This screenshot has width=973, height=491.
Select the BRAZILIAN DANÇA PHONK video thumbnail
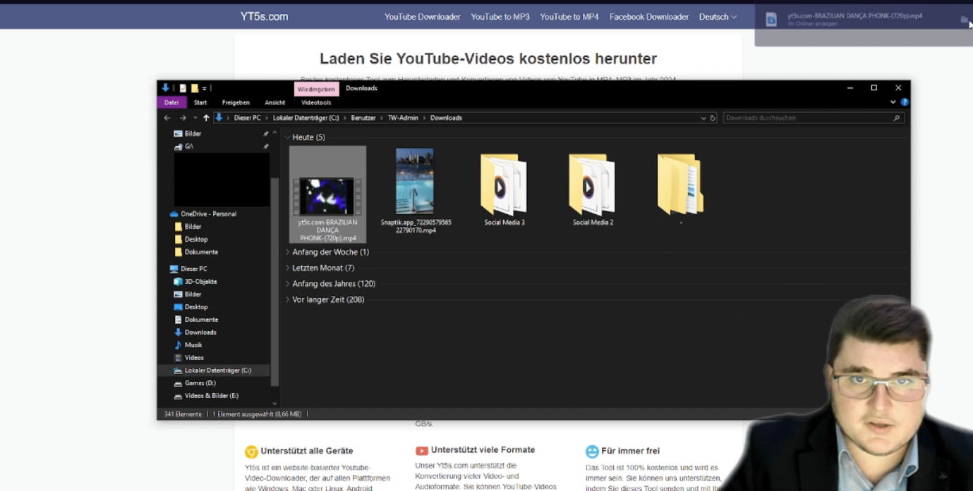(327, 195)
